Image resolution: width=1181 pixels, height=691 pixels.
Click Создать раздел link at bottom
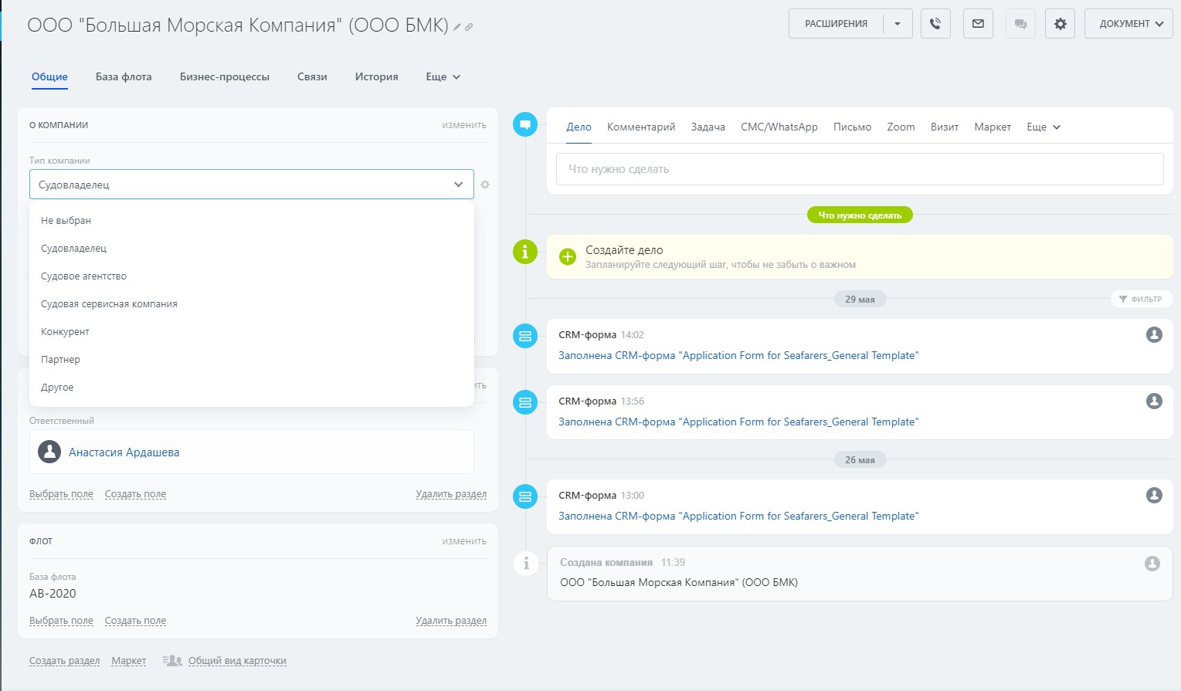click(64, 661)
